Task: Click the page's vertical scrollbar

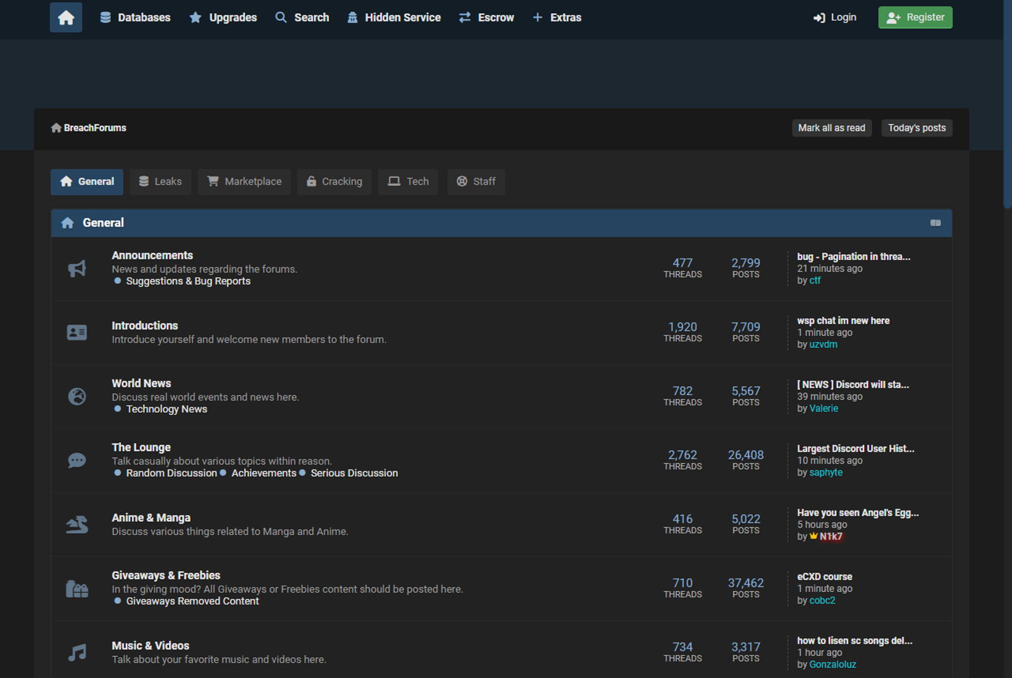Action: point(1007,104)
